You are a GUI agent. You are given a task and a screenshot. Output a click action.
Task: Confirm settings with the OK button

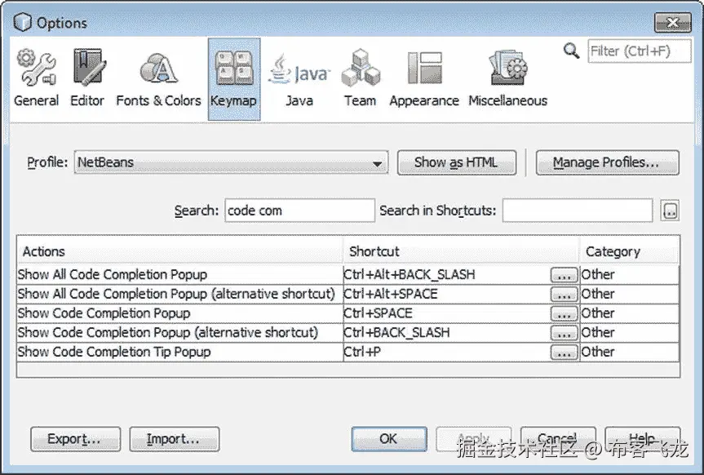(389, 438)
